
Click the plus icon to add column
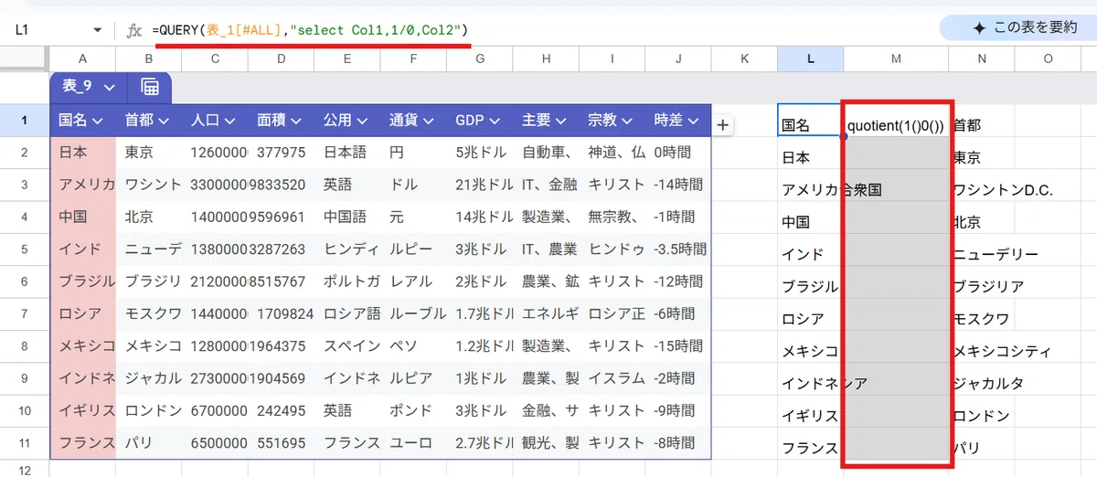click(x=722, y=125)
